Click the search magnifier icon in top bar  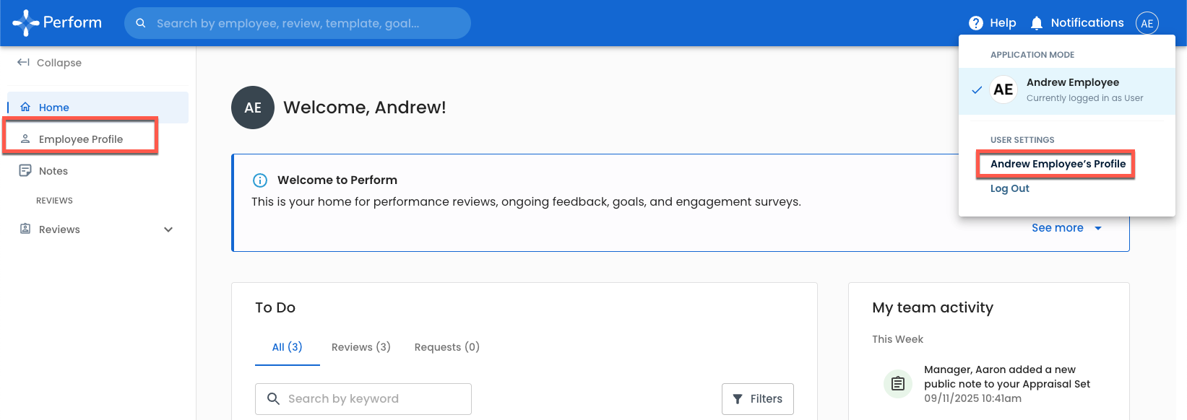pyautogui.click(x=141, y=23)
